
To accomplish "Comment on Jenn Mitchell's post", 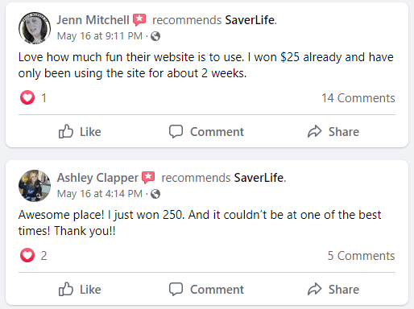I will pyautogui.click(x=206, y=131).
